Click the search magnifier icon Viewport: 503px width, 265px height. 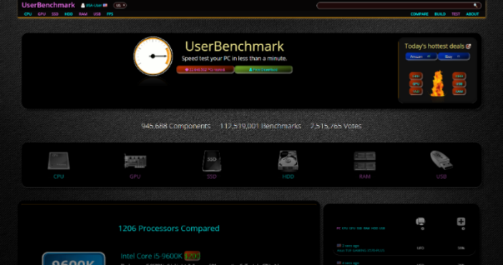point(476,5)
